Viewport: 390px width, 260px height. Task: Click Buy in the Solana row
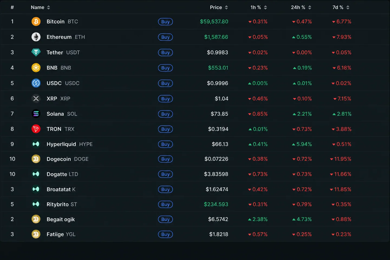[165, 114]
